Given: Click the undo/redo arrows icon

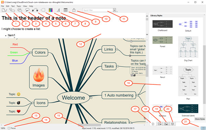Looking at the screenshot, I should [35, 10].
